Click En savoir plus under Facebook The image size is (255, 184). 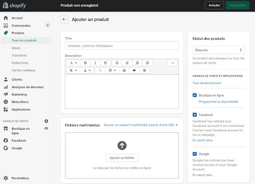(x=202, y=140)
